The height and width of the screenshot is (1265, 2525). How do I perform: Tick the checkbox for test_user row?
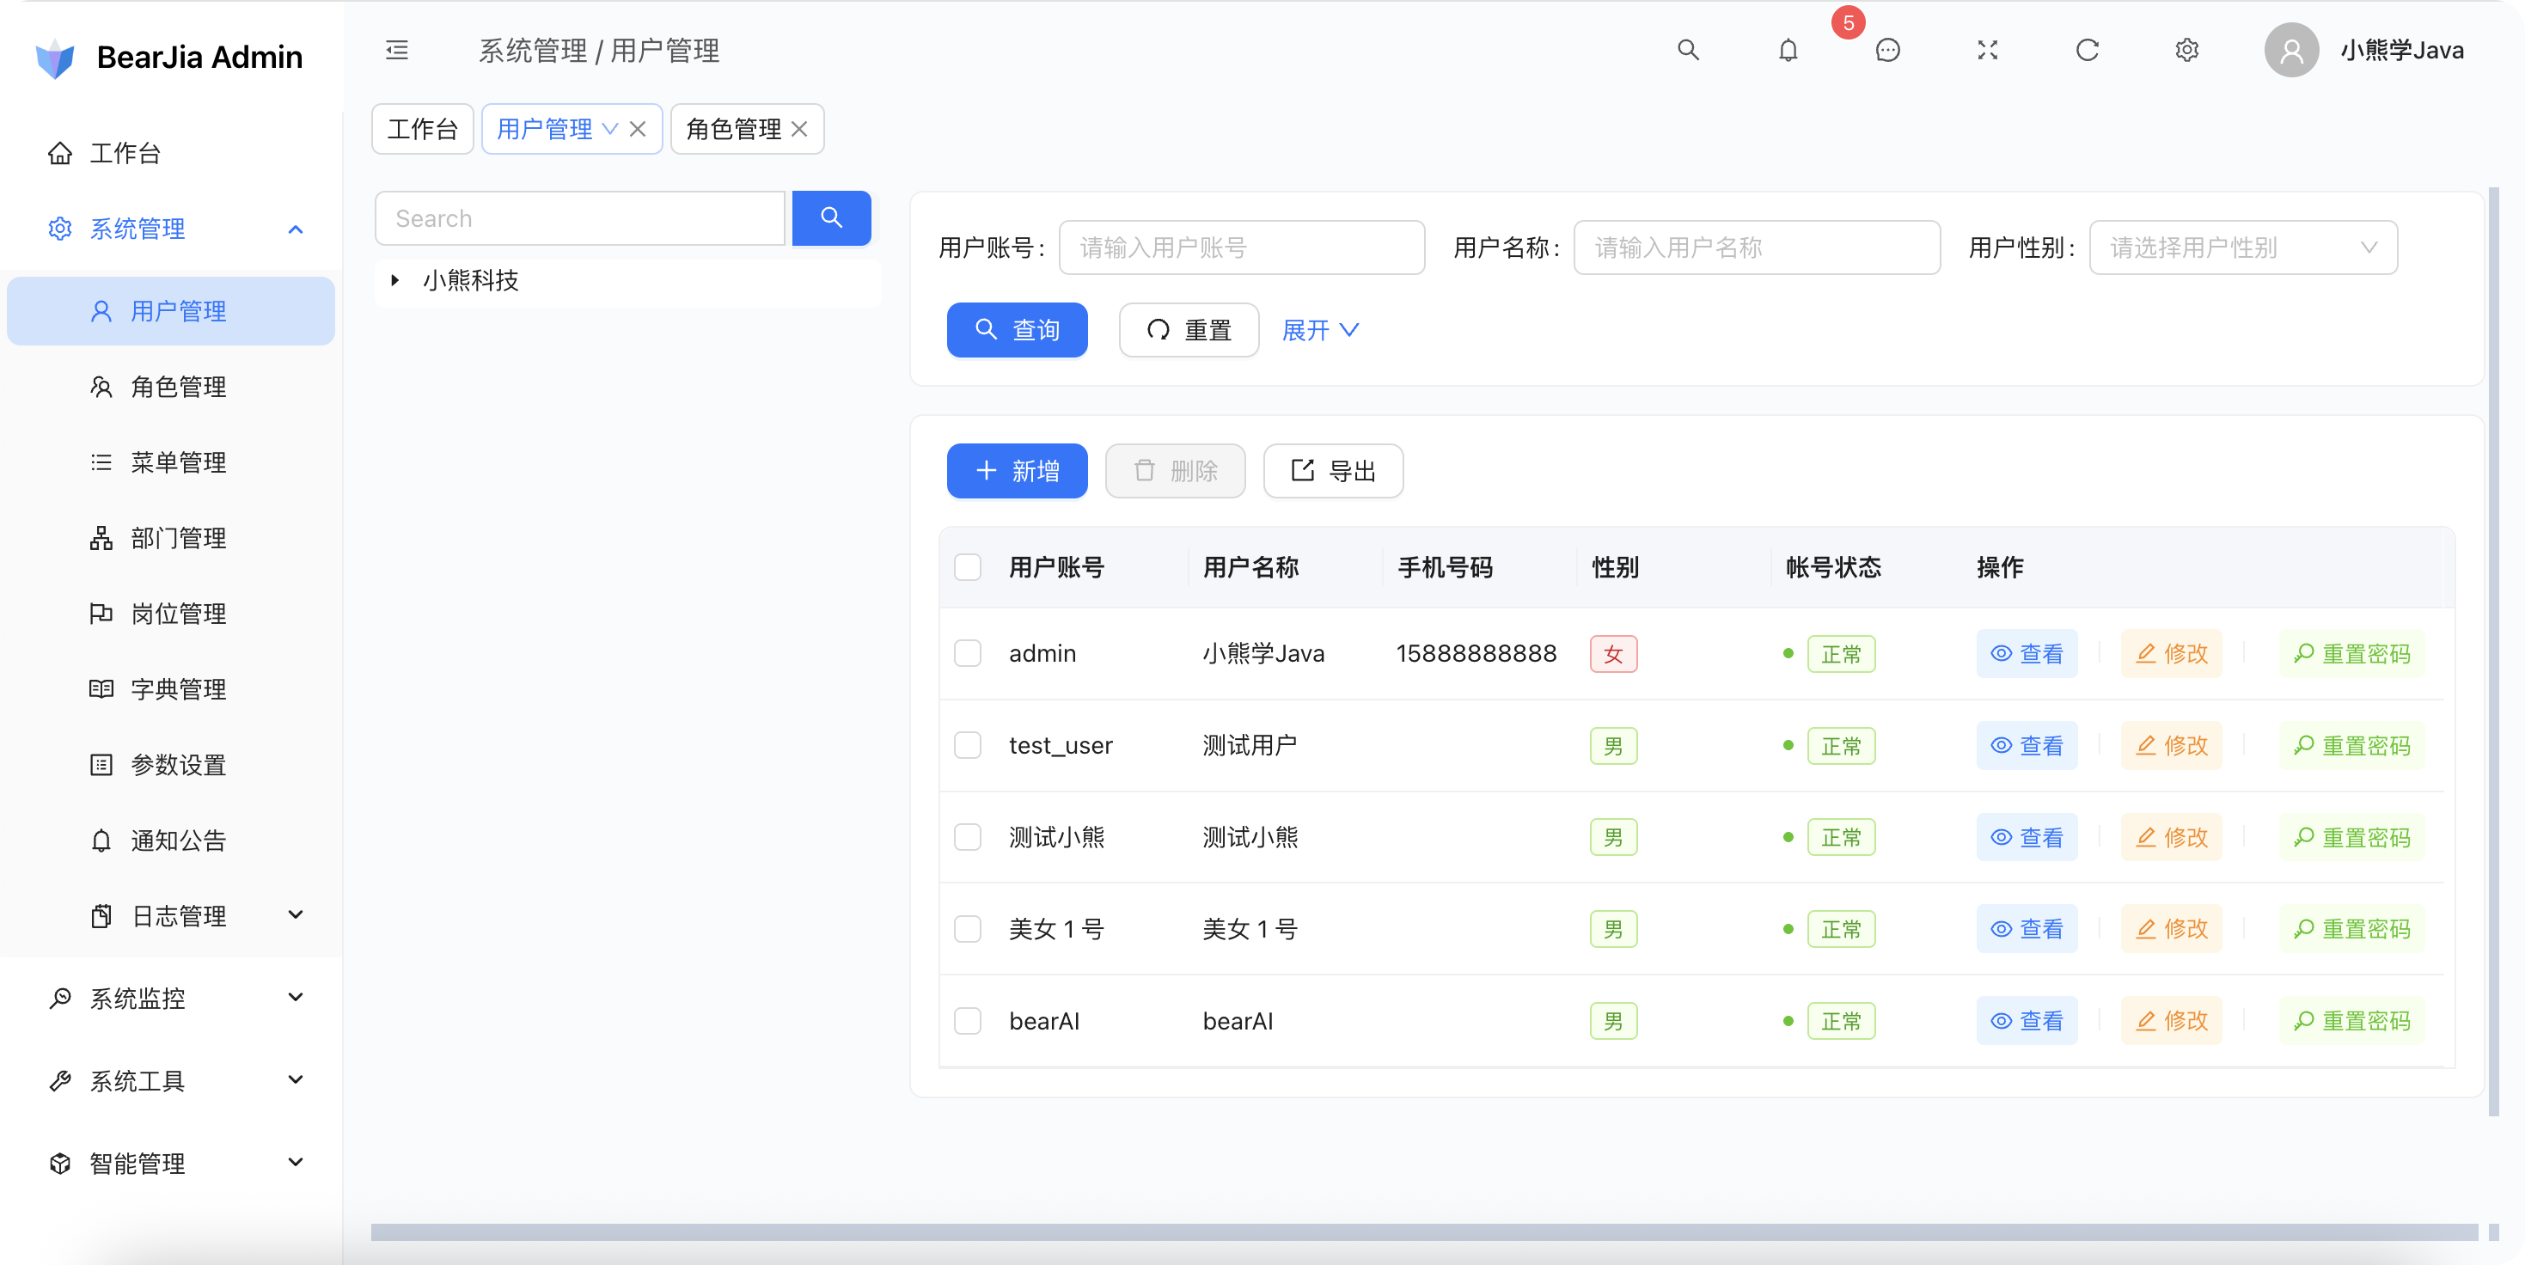(x=968, y=746)
